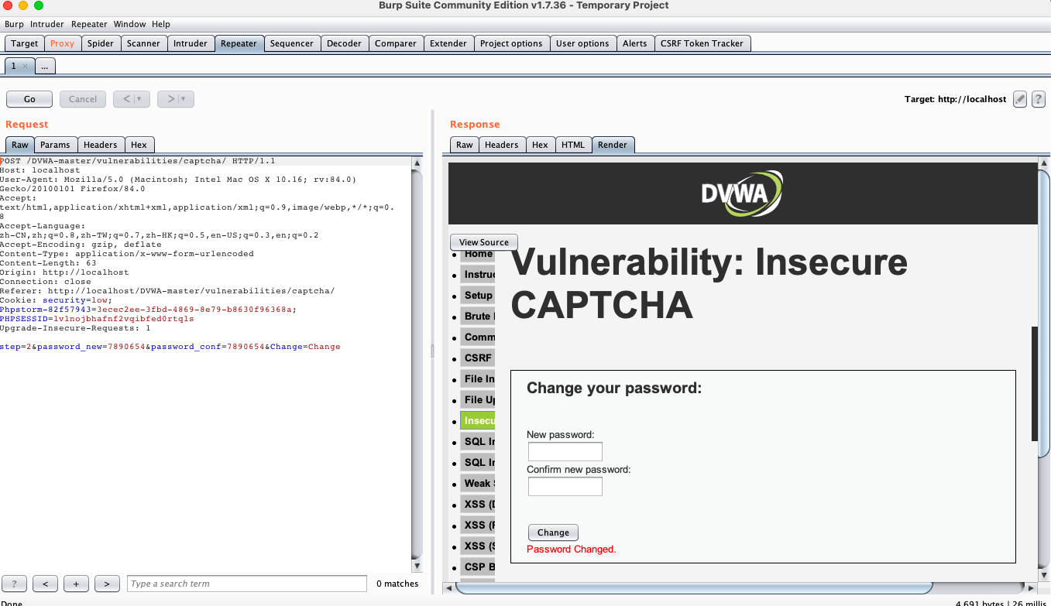Viewport: 1051px width, 606px height.
Task: Click the search term input field
Action: point(247,584)
